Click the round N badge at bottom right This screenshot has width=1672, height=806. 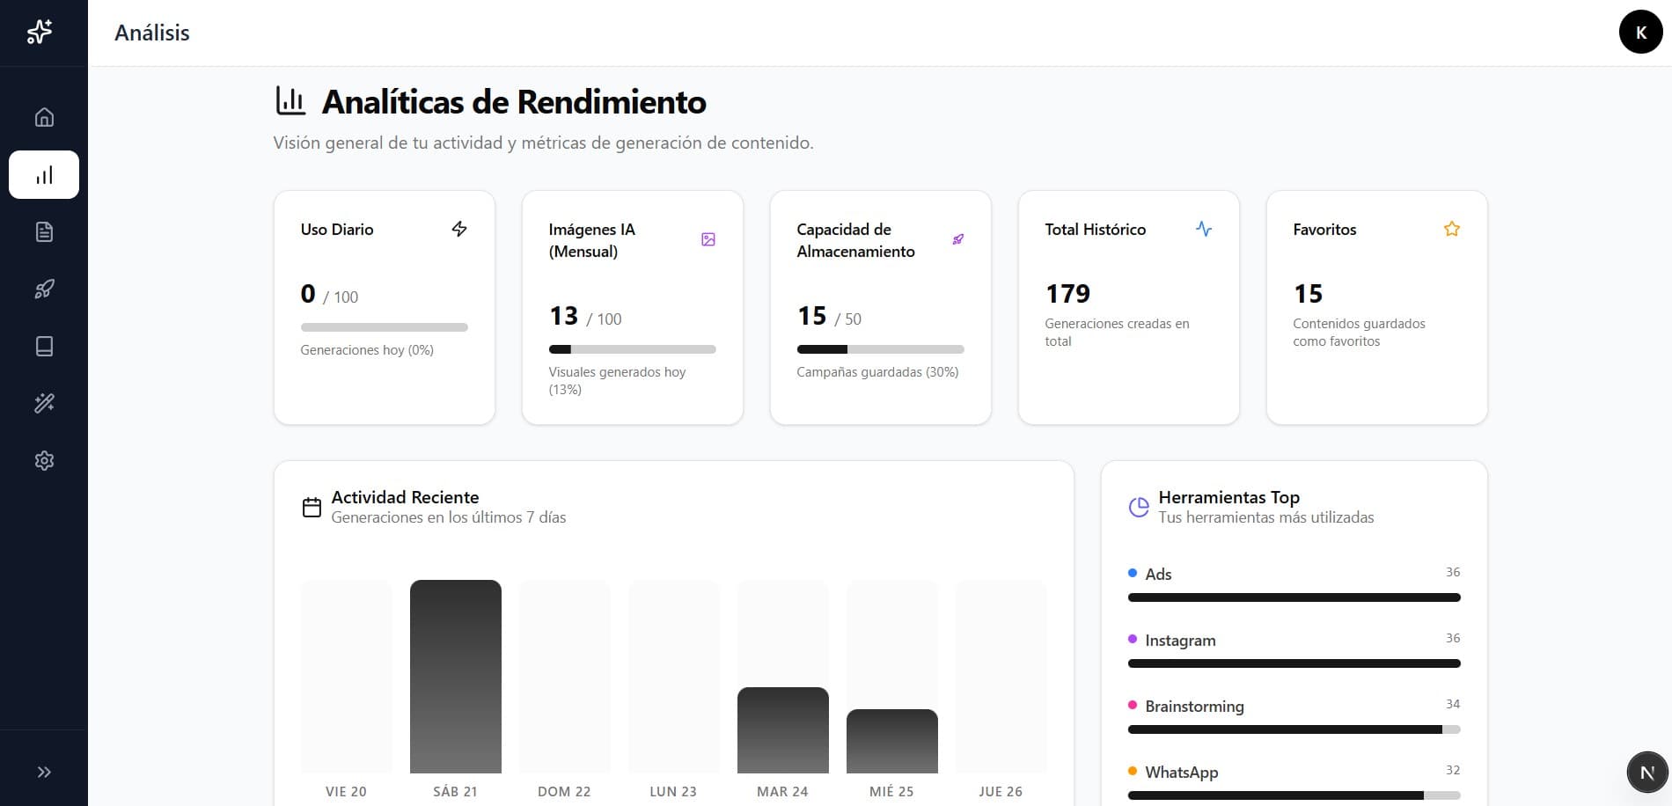click(x=1646, y=773)
